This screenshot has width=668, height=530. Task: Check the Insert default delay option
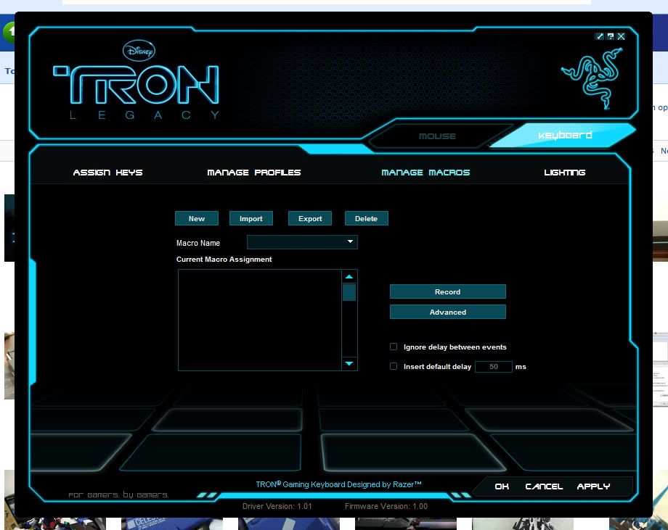coord(394,367)
